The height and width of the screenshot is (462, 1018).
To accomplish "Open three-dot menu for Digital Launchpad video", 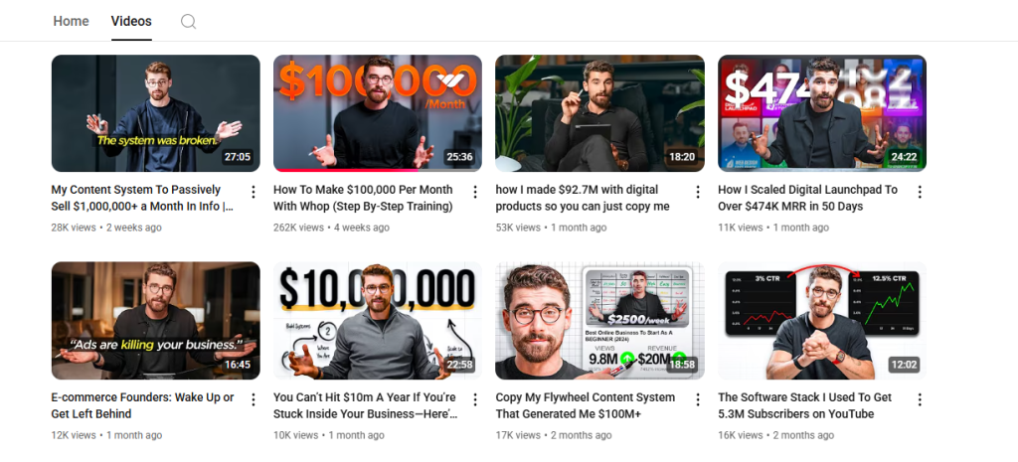I will point(920,192).
